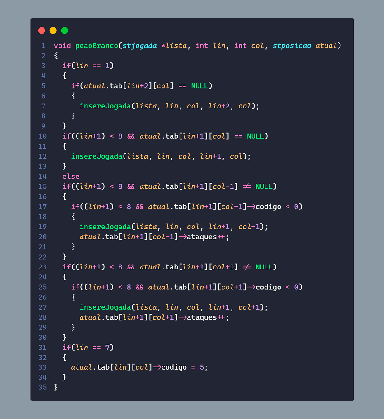
Task: Click the NULL keyword on line 5
Action: tap(199, 86)
